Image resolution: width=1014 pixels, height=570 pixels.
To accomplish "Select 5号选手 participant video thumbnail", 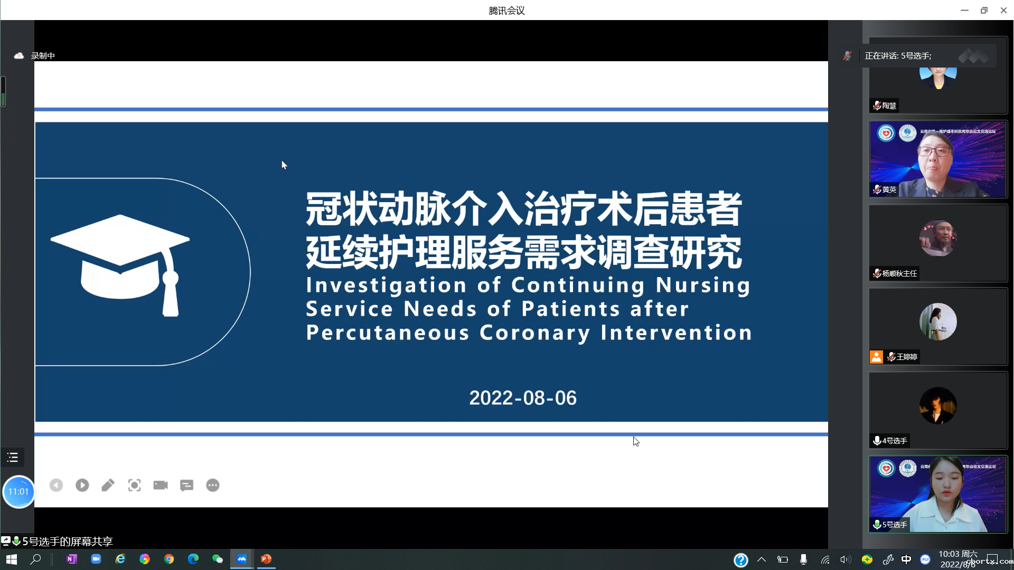I will 938,494.
